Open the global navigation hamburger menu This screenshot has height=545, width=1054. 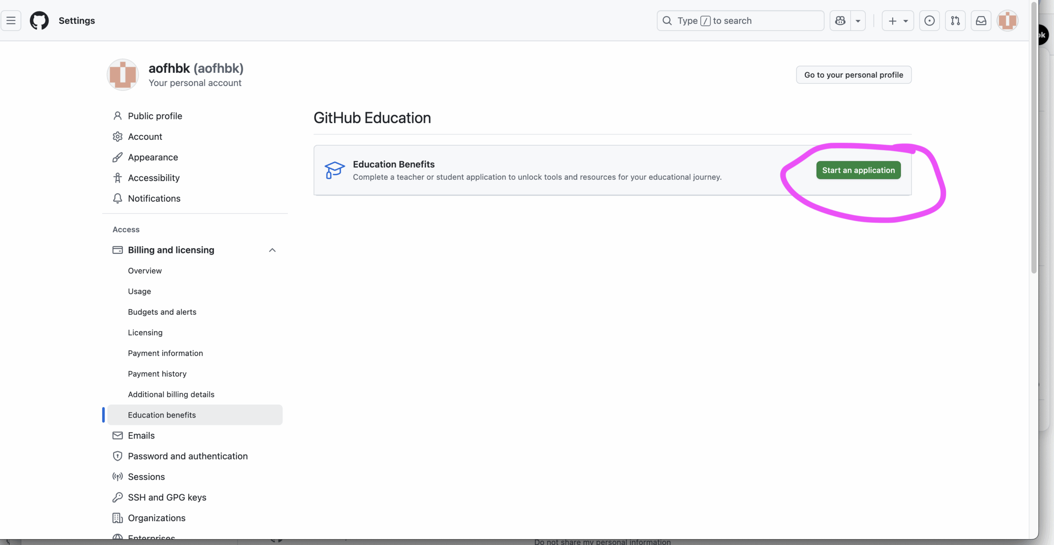[11, 20]
